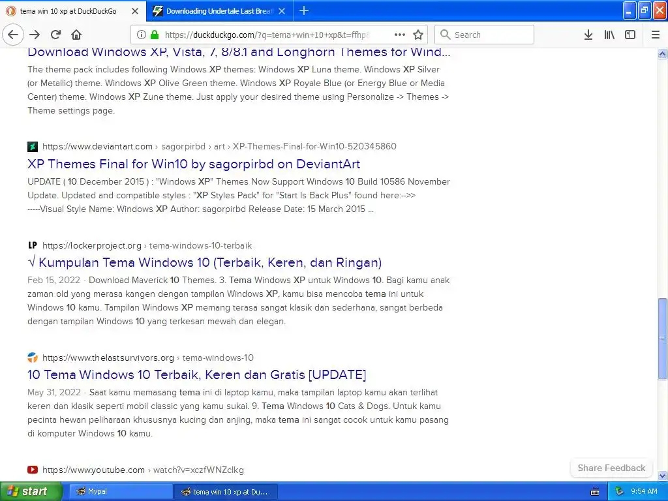Click the magnifier icon in the search box
The width and height of the screenshot is (668, 501).
[445, 35]
